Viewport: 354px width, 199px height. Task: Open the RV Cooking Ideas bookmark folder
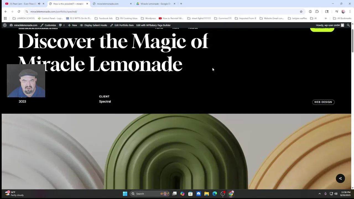click(127, 18)
